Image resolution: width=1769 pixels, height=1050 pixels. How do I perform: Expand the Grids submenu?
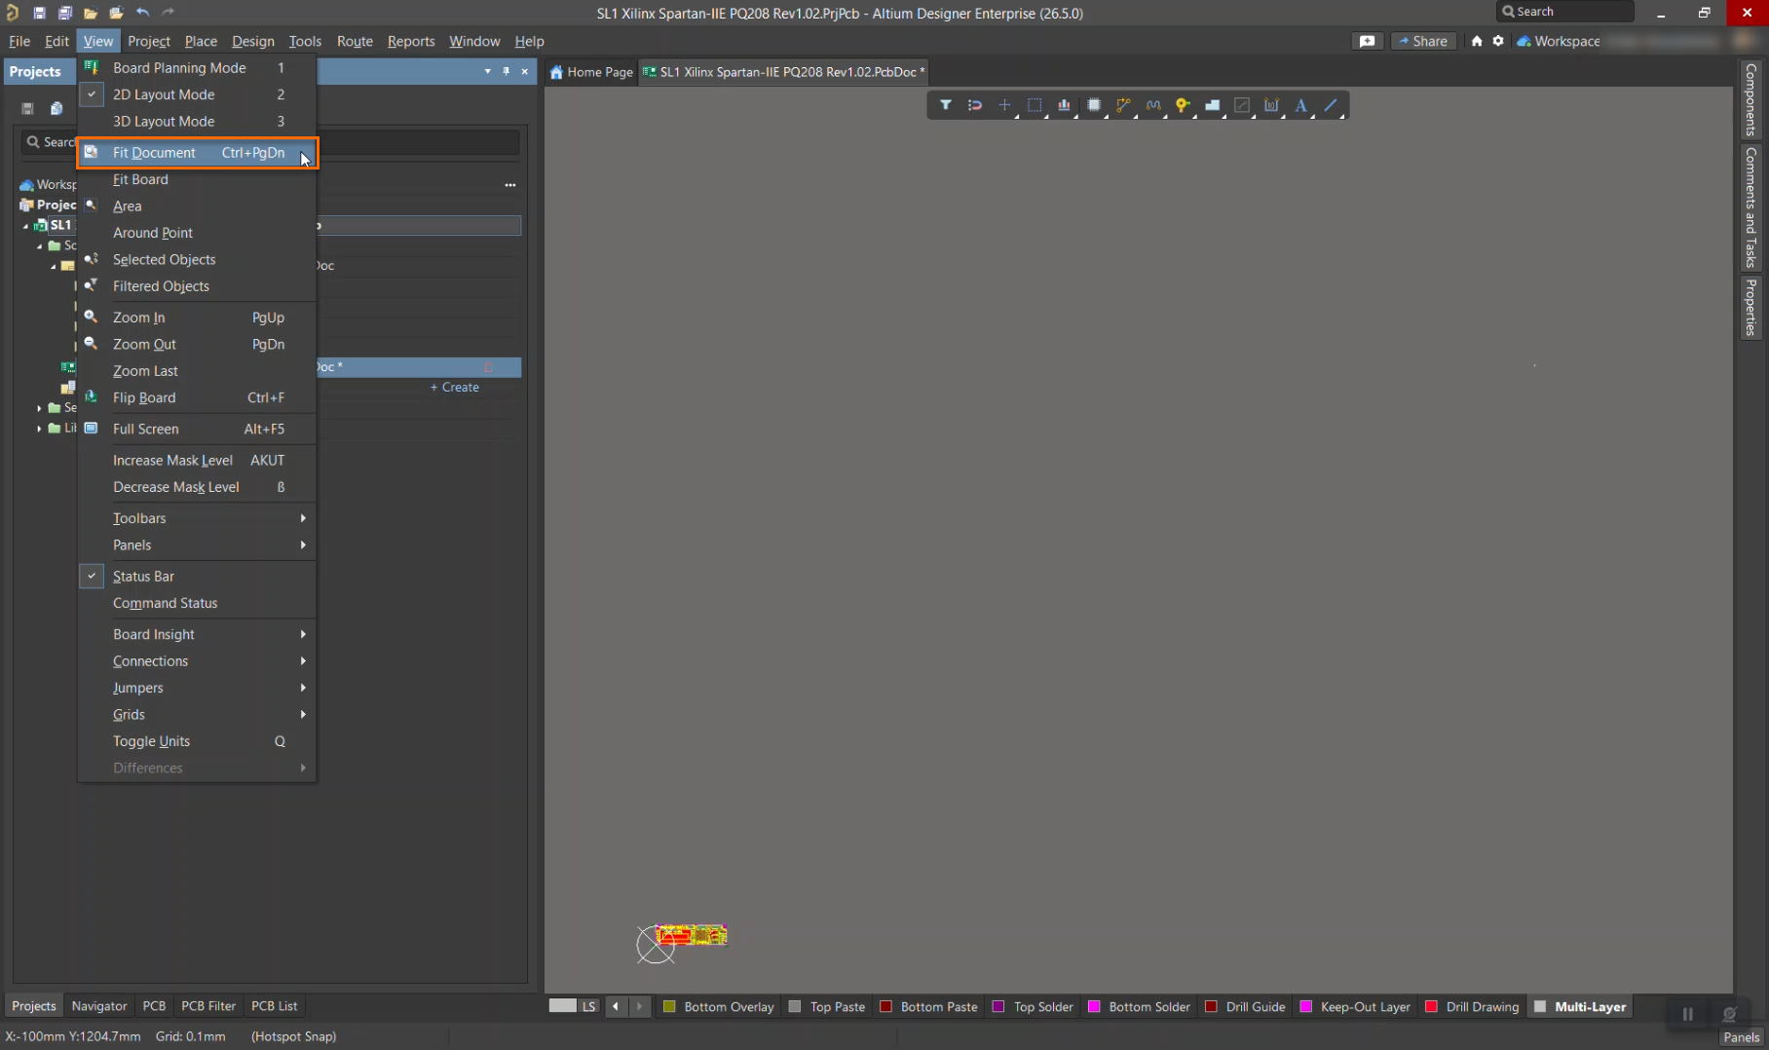128,714
